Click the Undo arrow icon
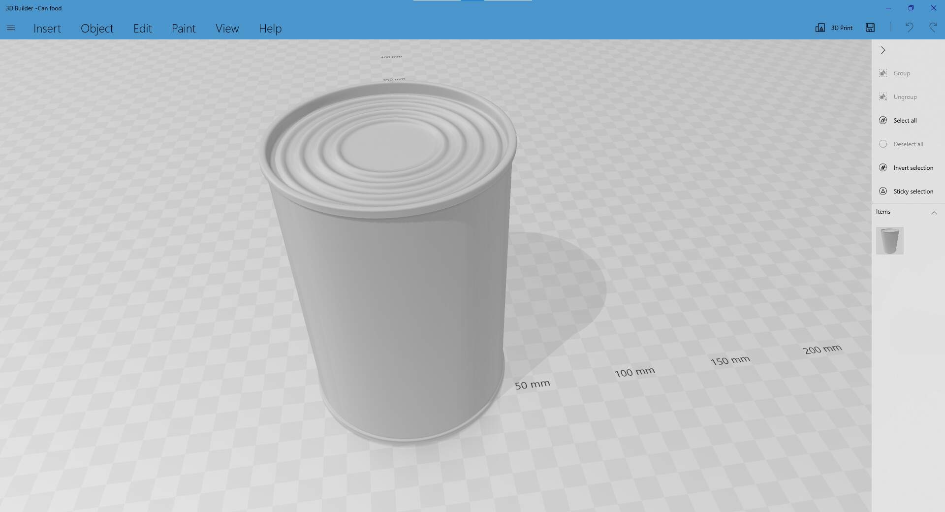 click(909, 28)
